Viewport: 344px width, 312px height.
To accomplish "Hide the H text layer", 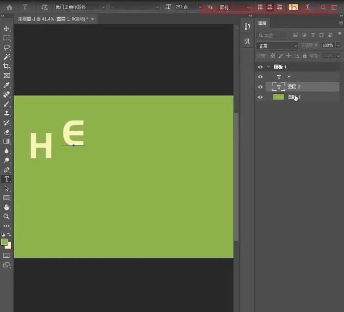I will click(x=260, y=77).
